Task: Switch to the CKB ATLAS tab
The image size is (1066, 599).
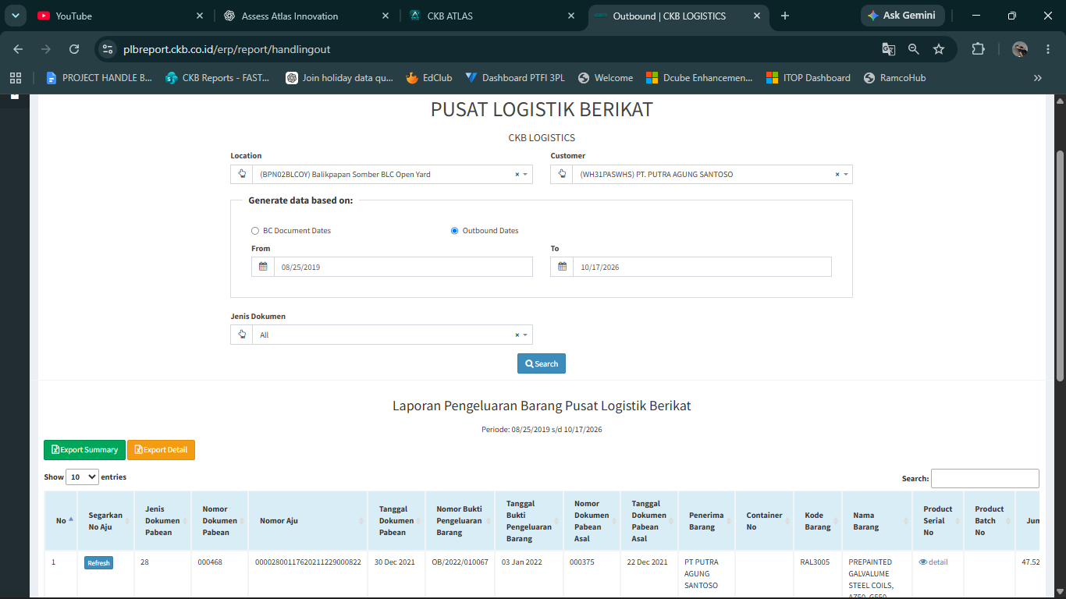Action: click(491, 16)
